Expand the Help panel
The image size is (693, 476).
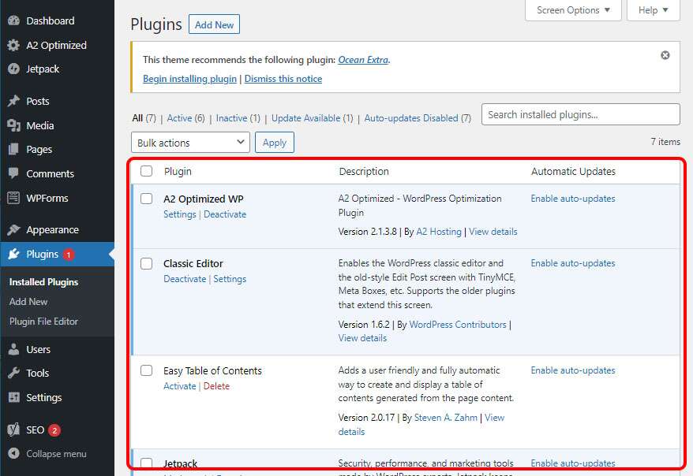(653, 10)
